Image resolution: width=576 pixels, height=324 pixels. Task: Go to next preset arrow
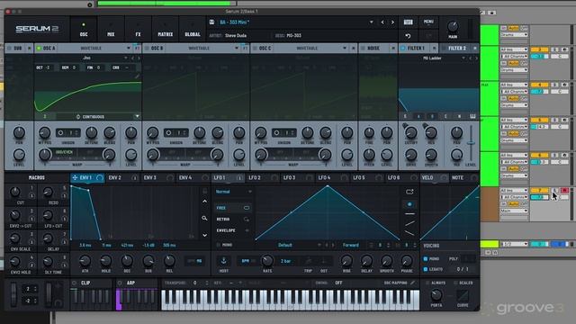pos(392,22)
